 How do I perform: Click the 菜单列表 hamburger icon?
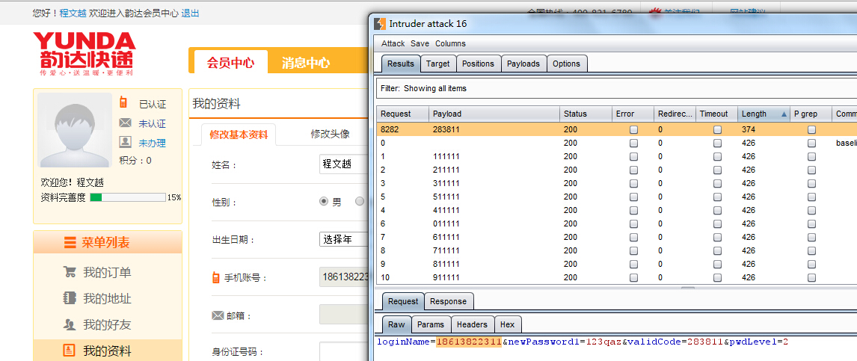(70, 242)
